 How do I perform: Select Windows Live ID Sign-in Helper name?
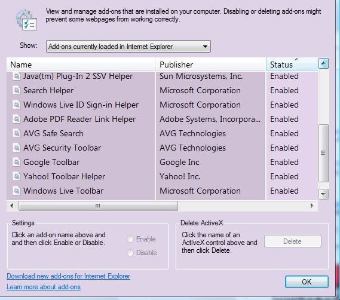[x=81, y=105]
